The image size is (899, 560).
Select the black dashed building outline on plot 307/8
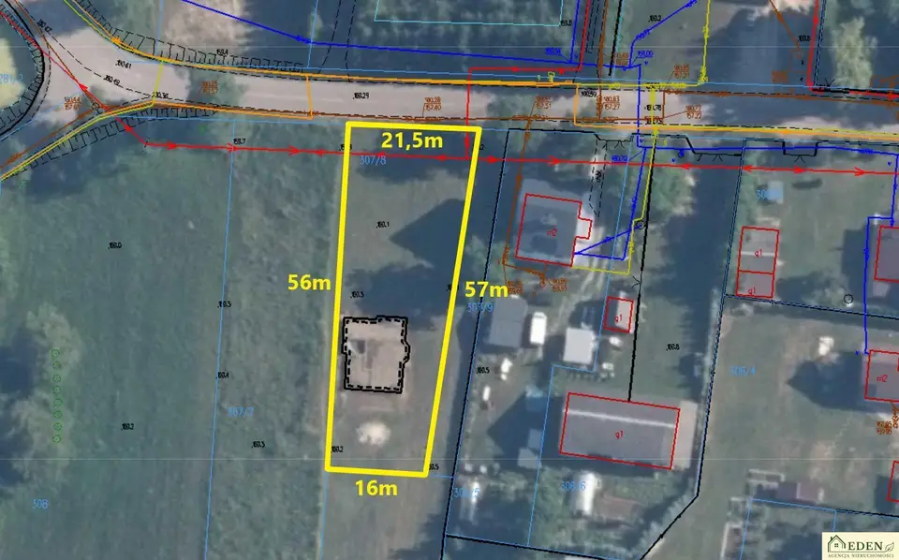click(x=376, y=354)
